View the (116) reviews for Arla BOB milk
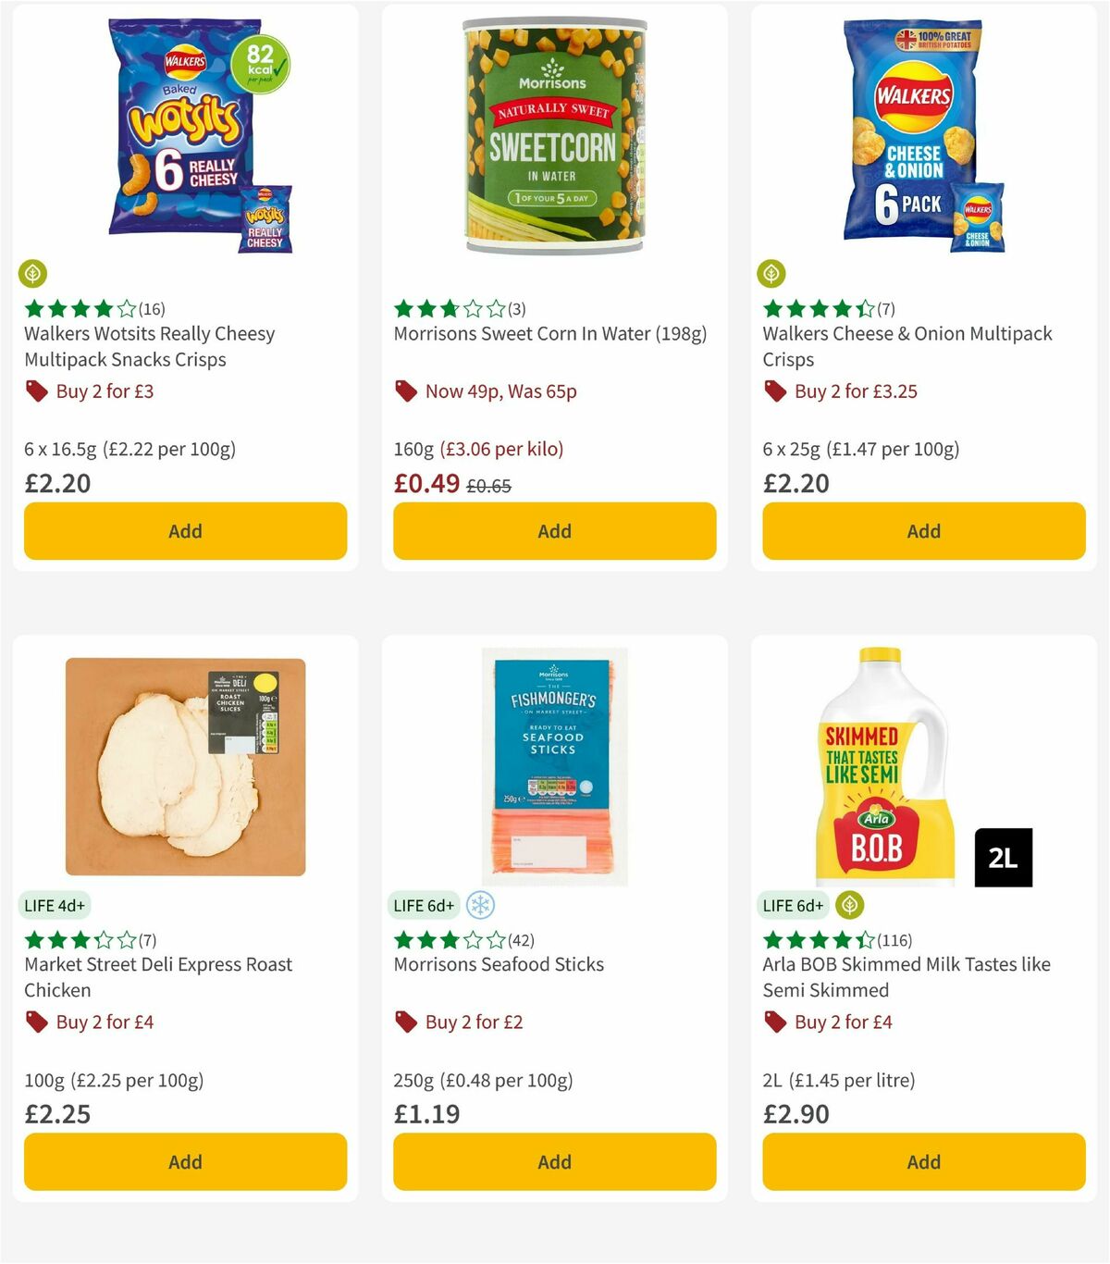The height and width of the screenshot is (1264, 1110). point(895,939)
